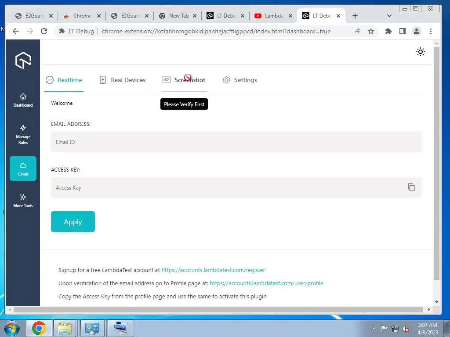Select the Cloud sidebar item

click(x=23, y=168)
